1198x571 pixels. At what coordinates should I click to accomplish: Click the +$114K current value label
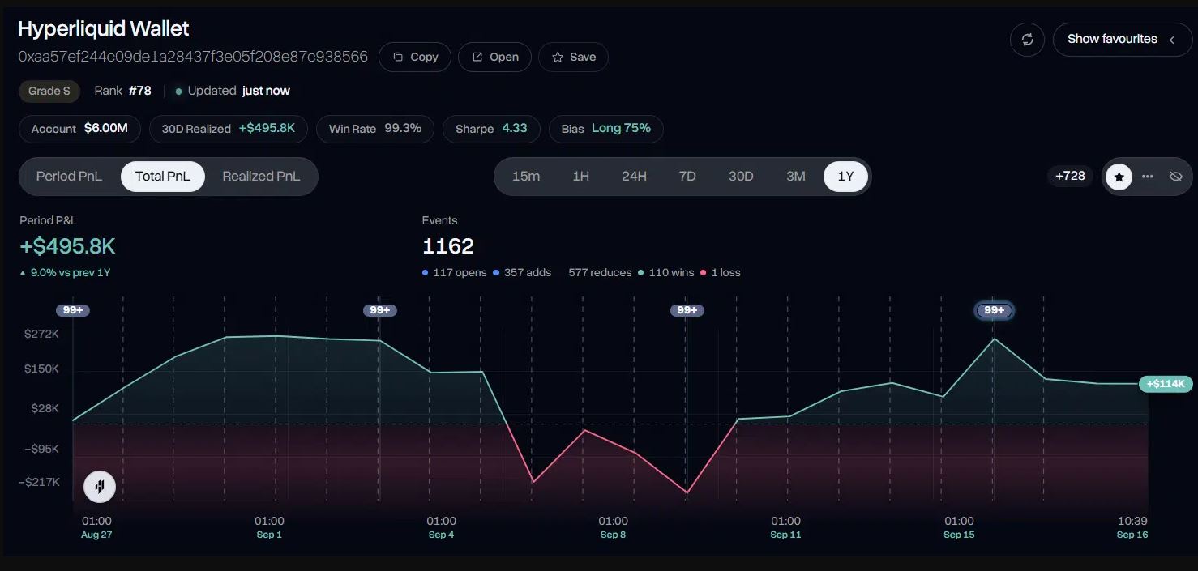click(1166, 384)
